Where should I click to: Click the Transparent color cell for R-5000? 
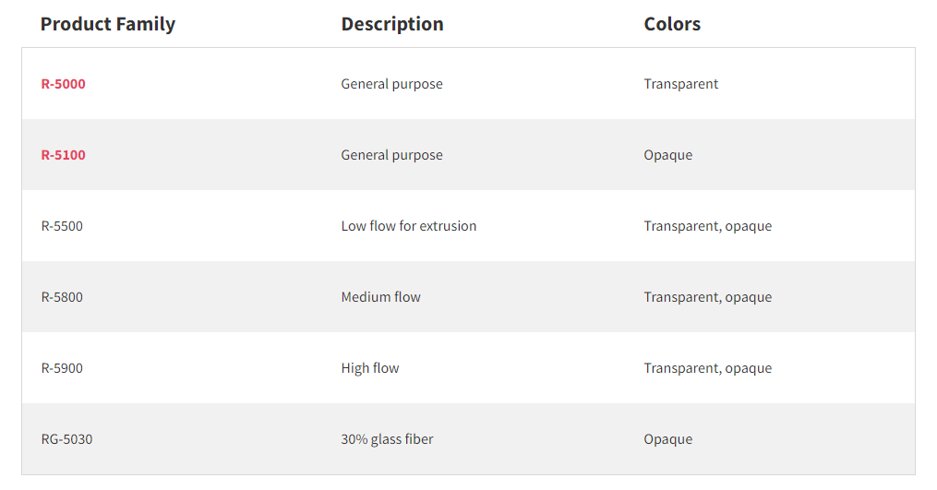point(681,84)
